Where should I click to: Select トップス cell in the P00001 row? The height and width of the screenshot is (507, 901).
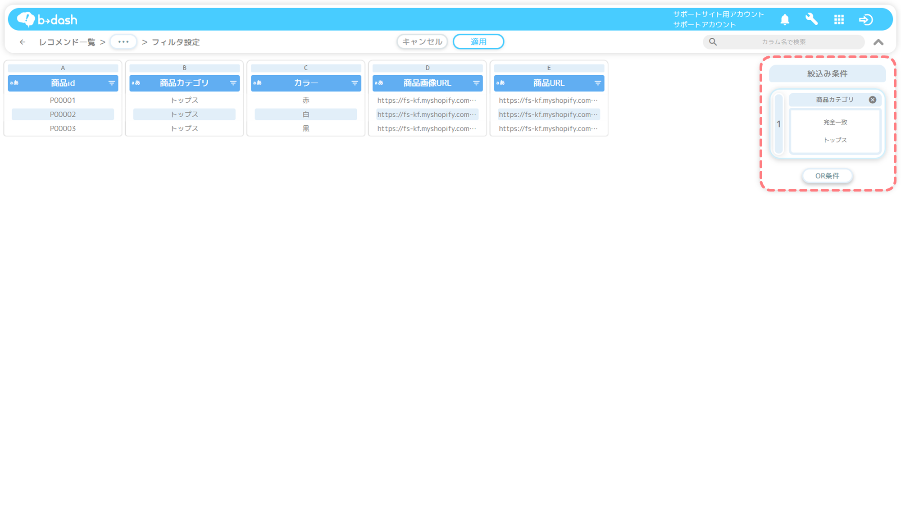184,100
